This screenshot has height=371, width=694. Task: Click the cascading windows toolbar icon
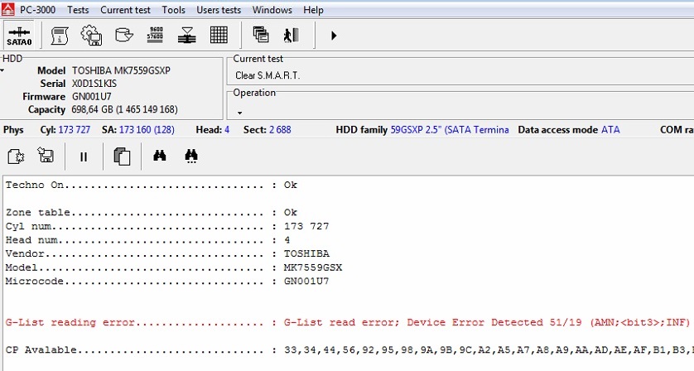click(x=261, y=36)
